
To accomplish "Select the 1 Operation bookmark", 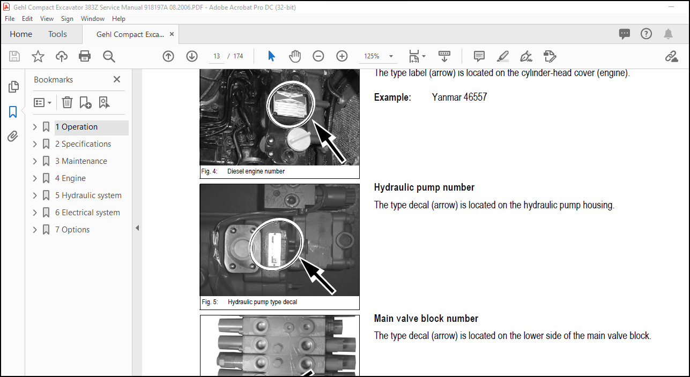I will pyautogui.click(x=76, y=127).
